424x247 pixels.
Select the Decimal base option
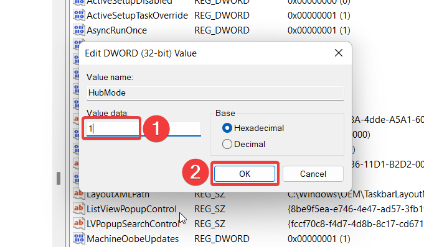coord(227,144)
